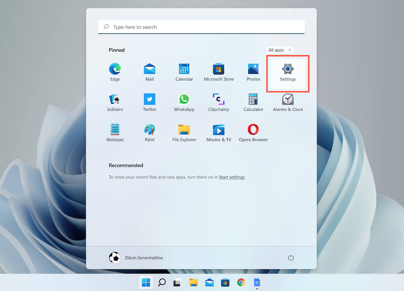Open the Twitter pinned app

150,103
